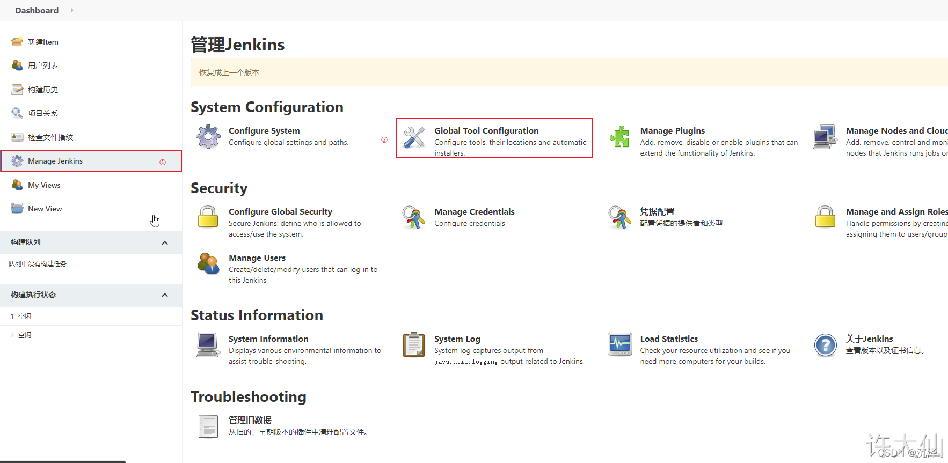Click the Manage Nodes computer icon
Image resolution: width=948 pixels, height=463 pixels.
click(825, 136)
